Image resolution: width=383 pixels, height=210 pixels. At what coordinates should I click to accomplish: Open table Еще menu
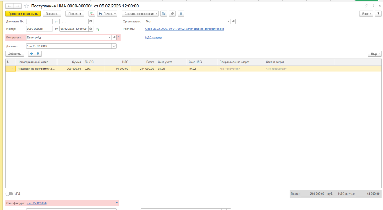coord(375,54)
